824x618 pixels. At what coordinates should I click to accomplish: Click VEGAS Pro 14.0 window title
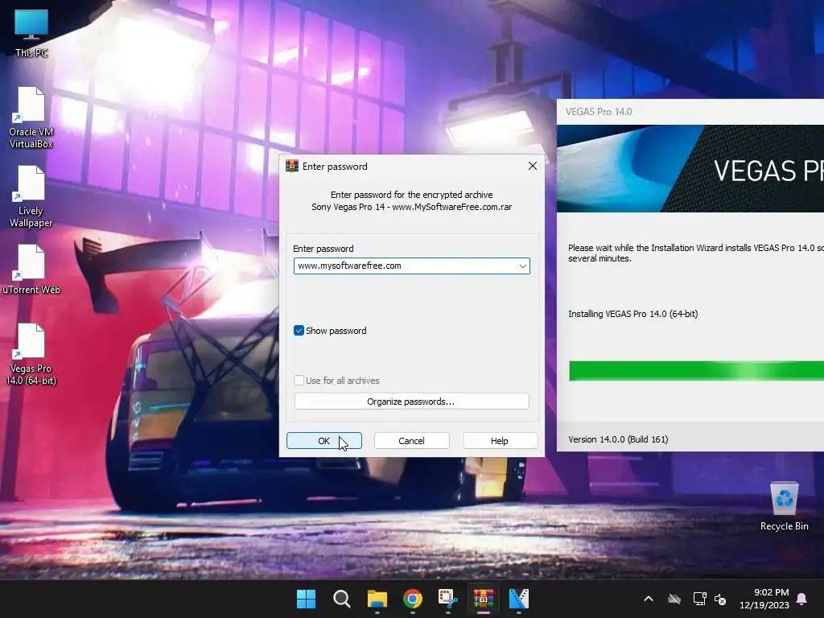(599, 111)
